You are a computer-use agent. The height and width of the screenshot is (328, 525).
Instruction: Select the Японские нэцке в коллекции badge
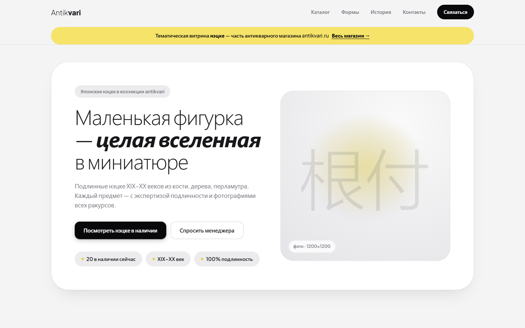point(122,91)
